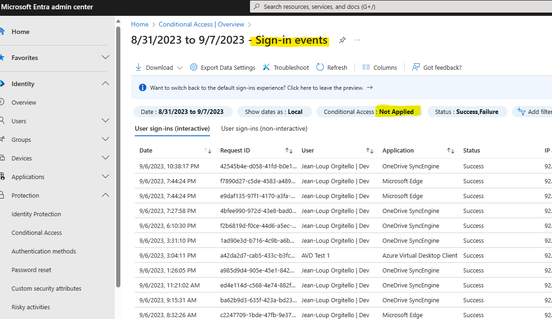Open the Conditional Access Not Applied filter
The width and height of the screenshot is (552, 319).
369,112
